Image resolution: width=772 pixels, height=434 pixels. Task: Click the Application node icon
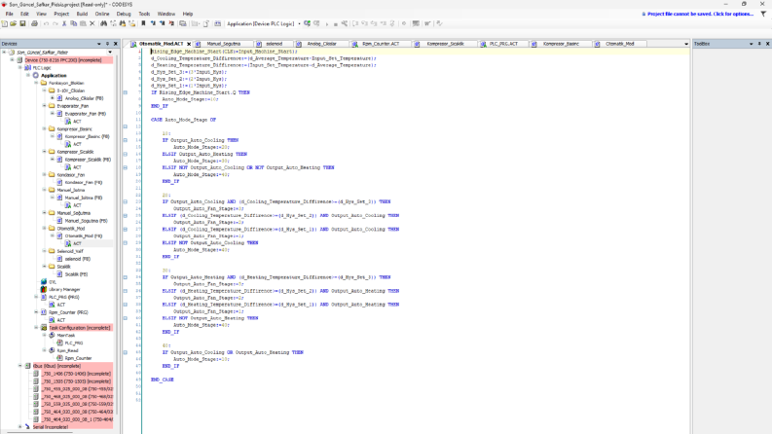[x=36, y=75]
